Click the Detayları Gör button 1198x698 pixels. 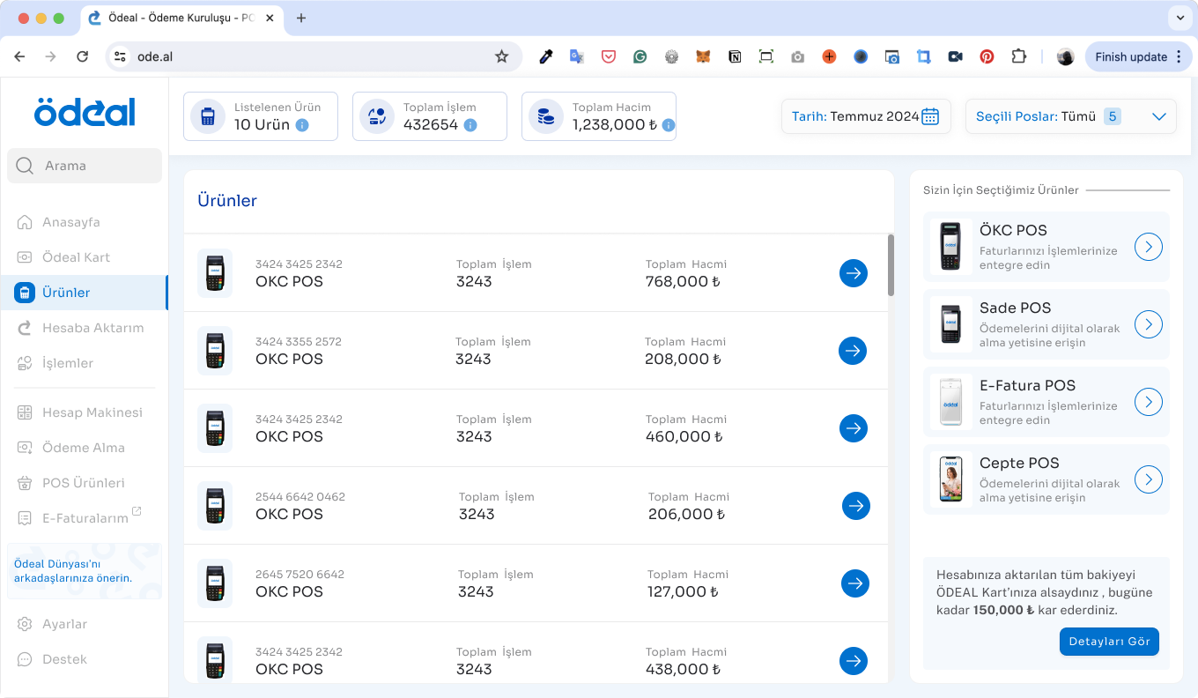1109,642
